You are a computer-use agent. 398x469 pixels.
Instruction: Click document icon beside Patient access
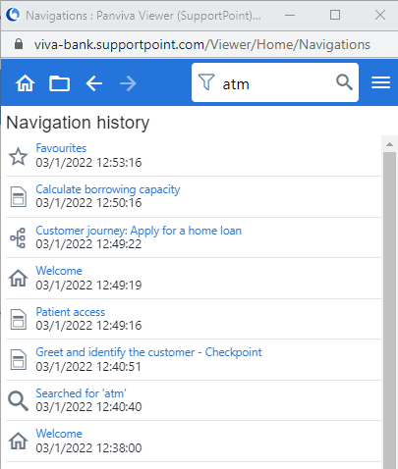[x=19, y=319]
